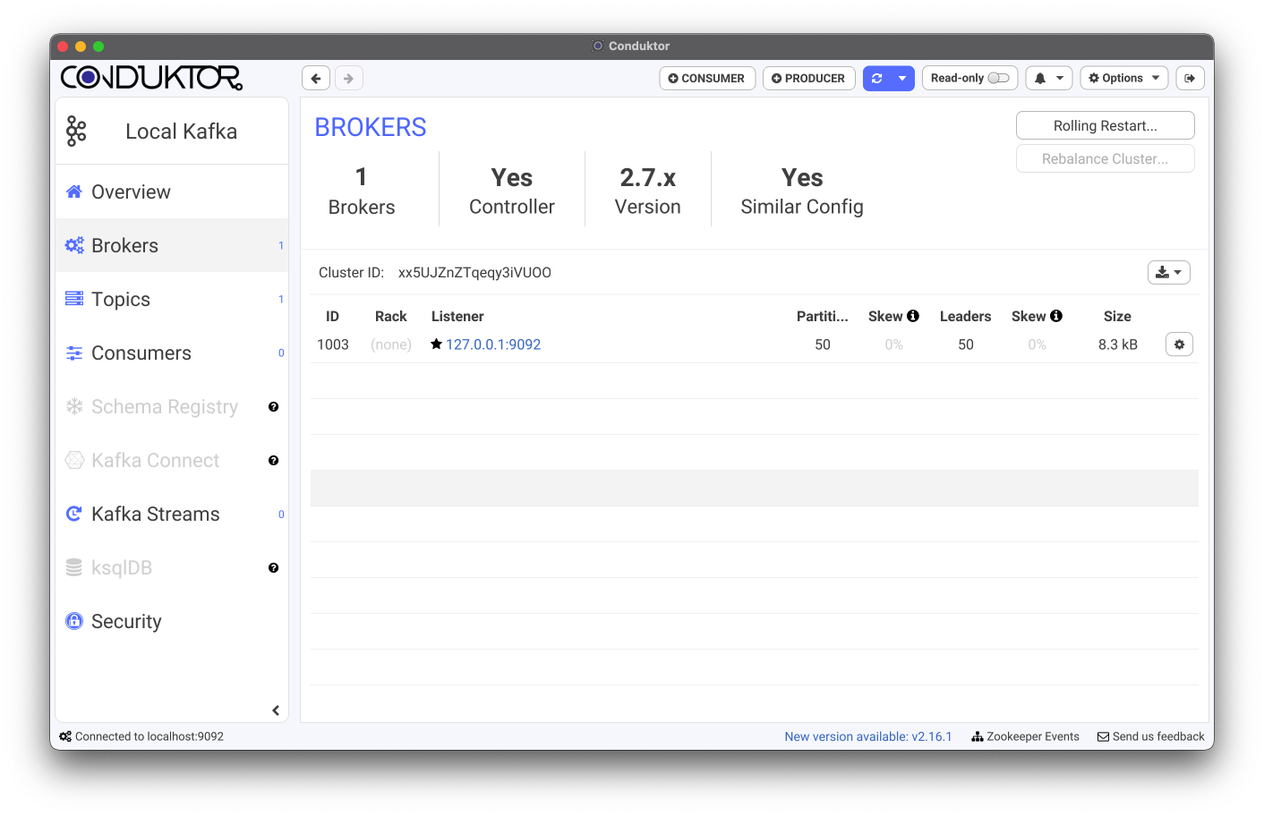
Task: Click the Topics list icon in sidebar
Action: pos(74,299)
